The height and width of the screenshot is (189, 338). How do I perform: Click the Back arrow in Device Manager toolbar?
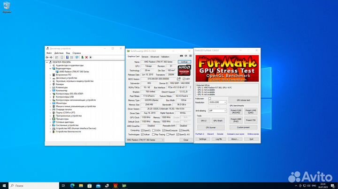click(x=47, y=58)
